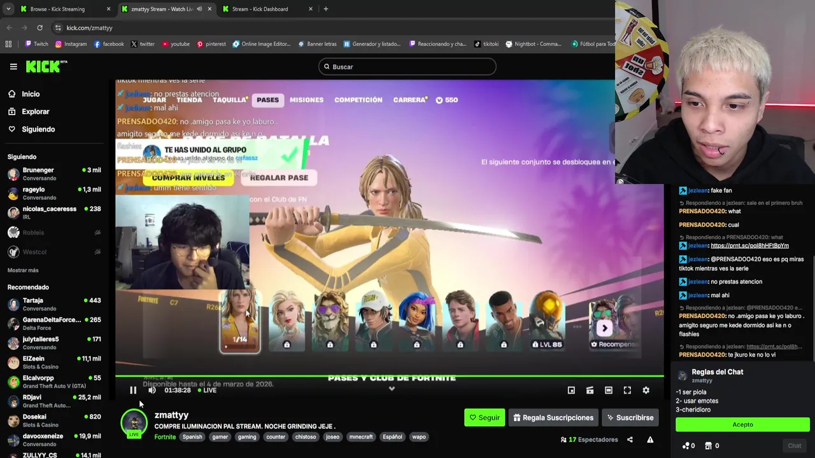This screenshot has height=458, width=815.
Task: Open nicolas_caceresss channel in sidebar
Action: coord(54,212)
